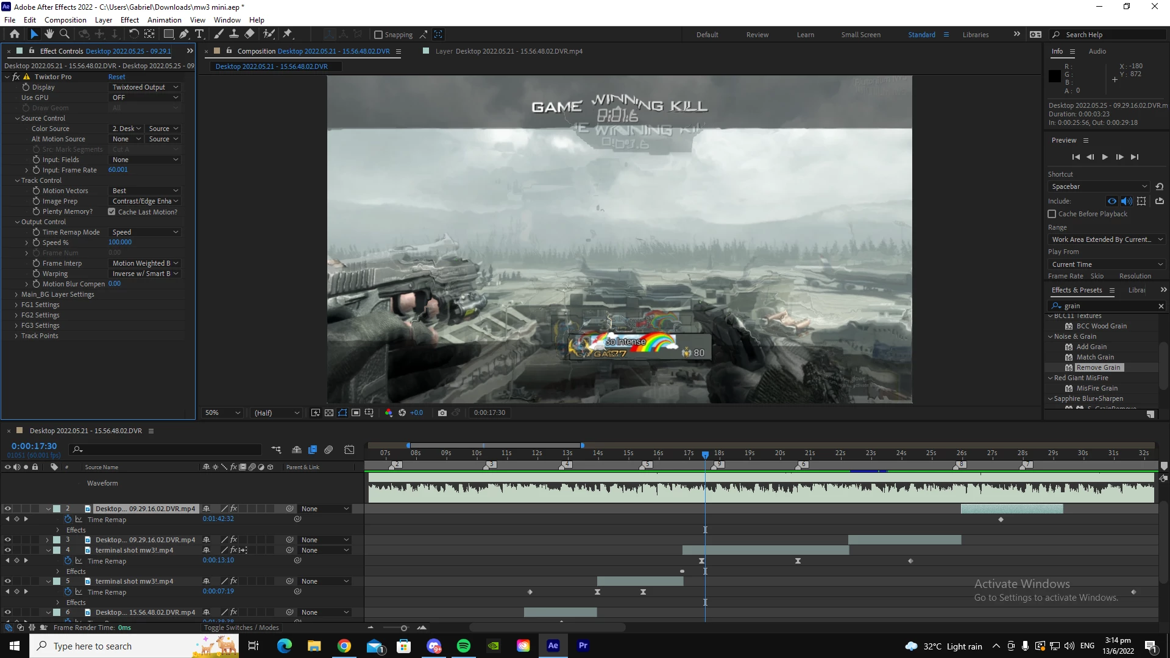Select Remove Grain effect in presets list

pos(1098,367)
